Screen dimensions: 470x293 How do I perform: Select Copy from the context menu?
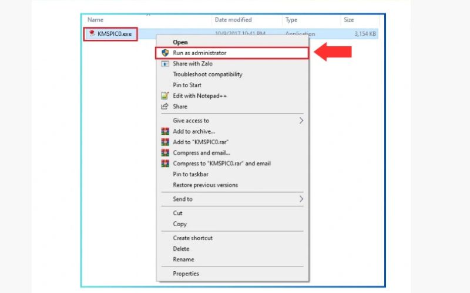(x=180, y=224)
